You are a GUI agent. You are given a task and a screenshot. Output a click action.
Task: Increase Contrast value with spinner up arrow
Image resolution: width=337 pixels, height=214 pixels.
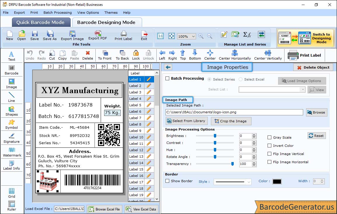[254, 142]
